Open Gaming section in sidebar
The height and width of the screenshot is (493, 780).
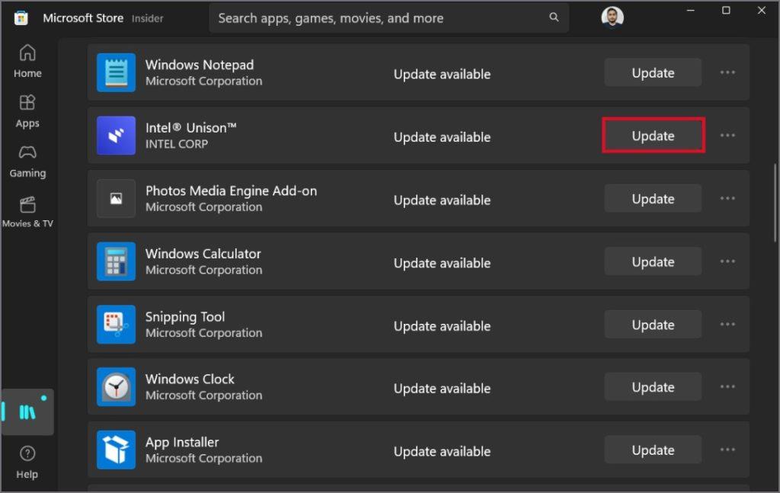27,162
